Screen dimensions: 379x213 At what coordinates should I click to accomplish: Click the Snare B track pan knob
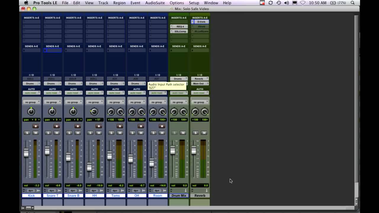click(x=73, y=112)
